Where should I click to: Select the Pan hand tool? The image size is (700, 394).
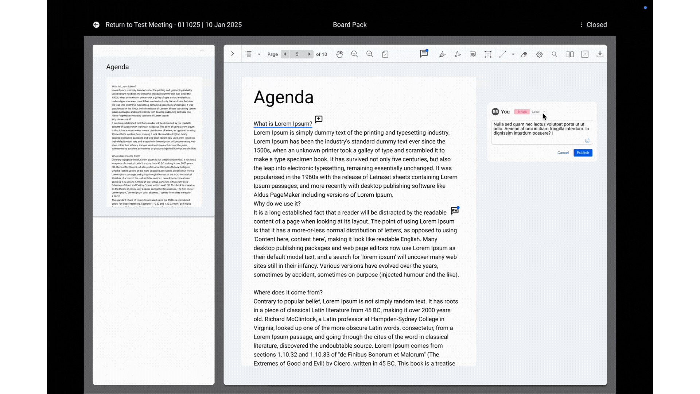tap(340, 54)
